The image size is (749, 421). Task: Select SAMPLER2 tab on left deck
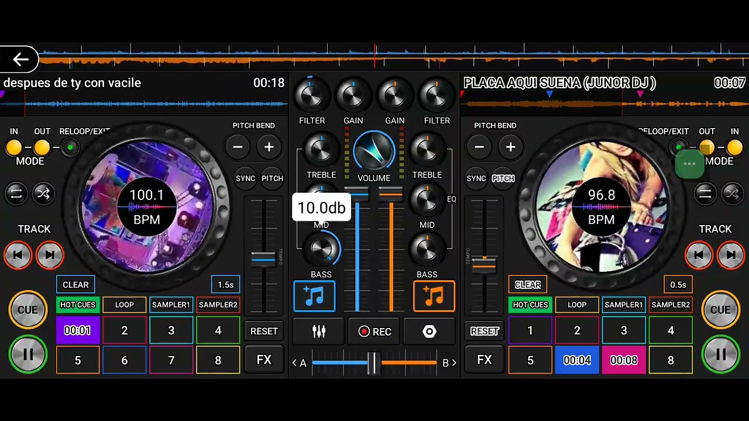(218, 305)
